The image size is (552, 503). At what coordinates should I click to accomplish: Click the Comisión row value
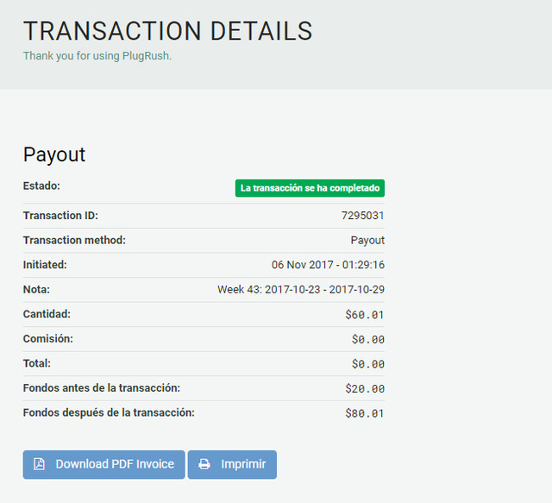[368, 339]
